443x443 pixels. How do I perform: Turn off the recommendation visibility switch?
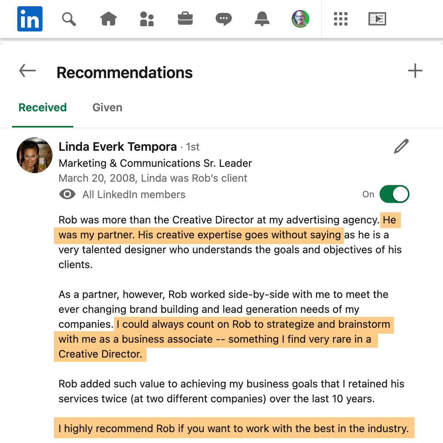(x=394, y=194)
